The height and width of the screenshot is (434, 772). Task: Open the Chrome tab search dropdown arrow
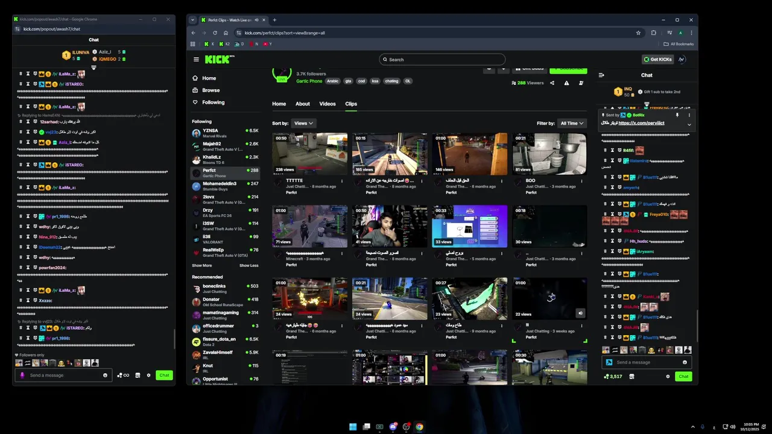click(x=192, y=20)
